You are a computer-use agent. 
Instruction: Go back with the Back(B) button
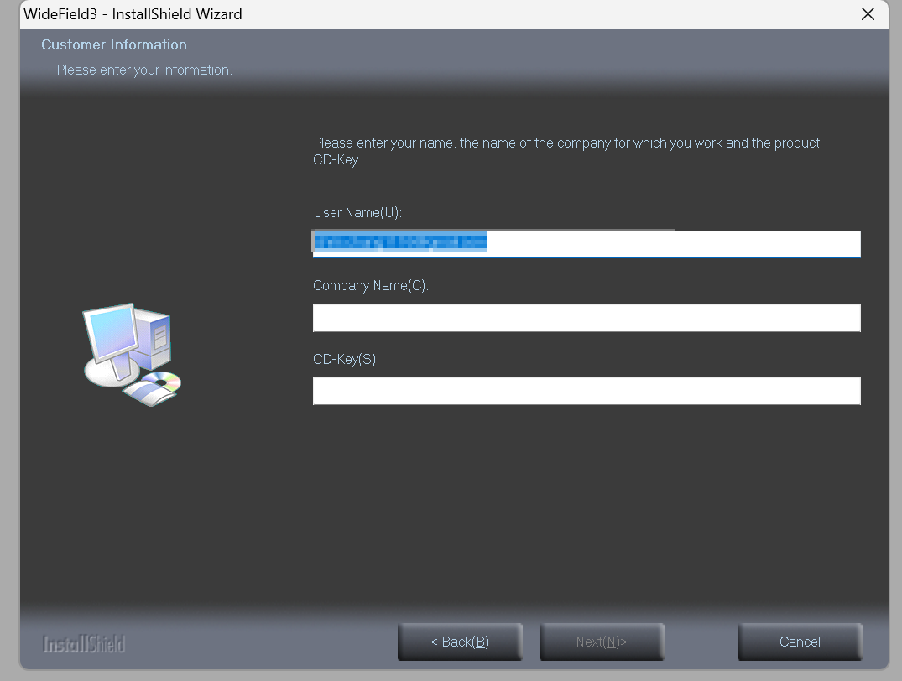[x=460, y=642]
